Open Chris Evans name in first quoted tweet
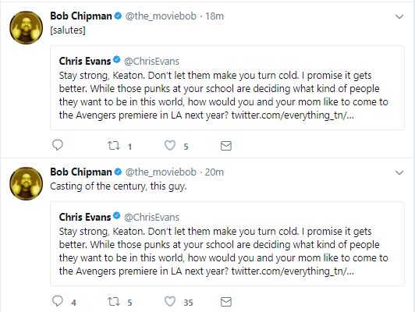415x312 pixels. click(85, 61)
